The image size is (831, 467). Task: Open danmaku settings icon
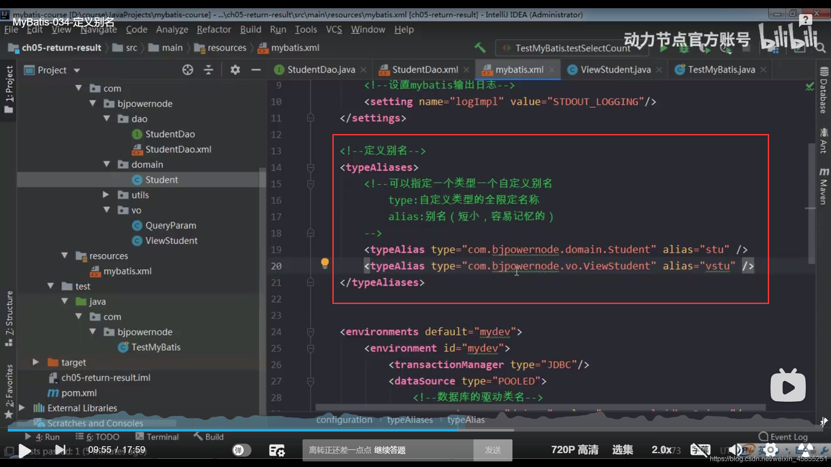[x=277, y=450]
